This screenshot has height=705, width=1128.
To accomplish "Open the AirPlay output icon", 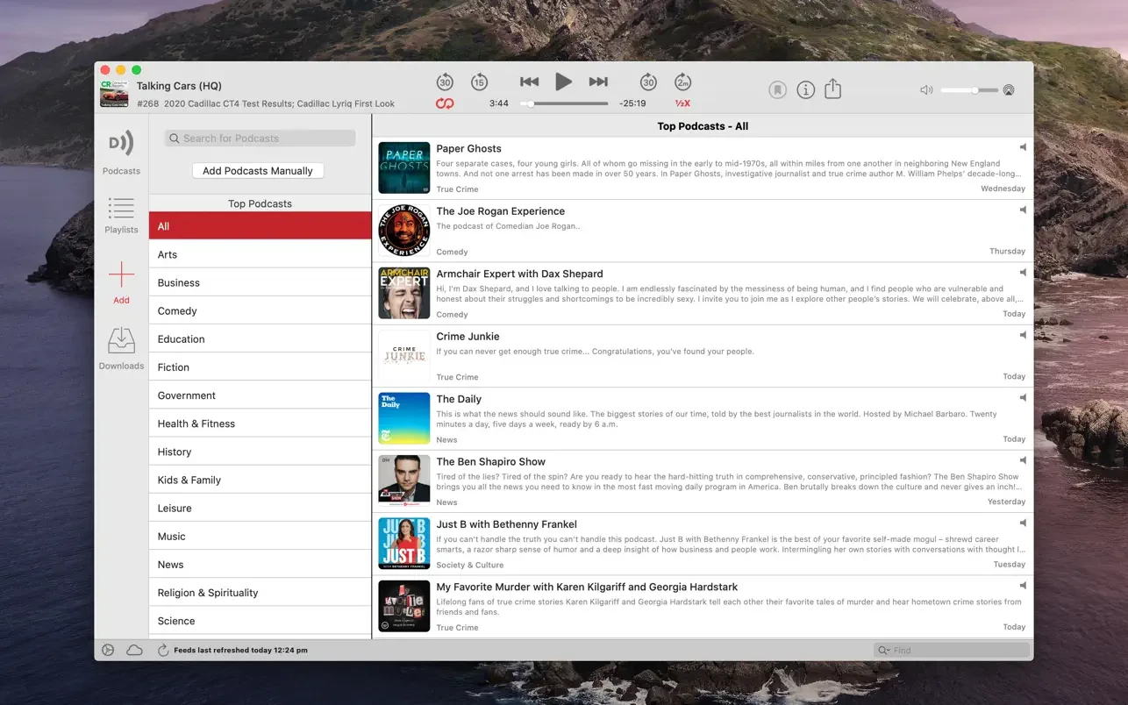I will [x=1009, y=90].
